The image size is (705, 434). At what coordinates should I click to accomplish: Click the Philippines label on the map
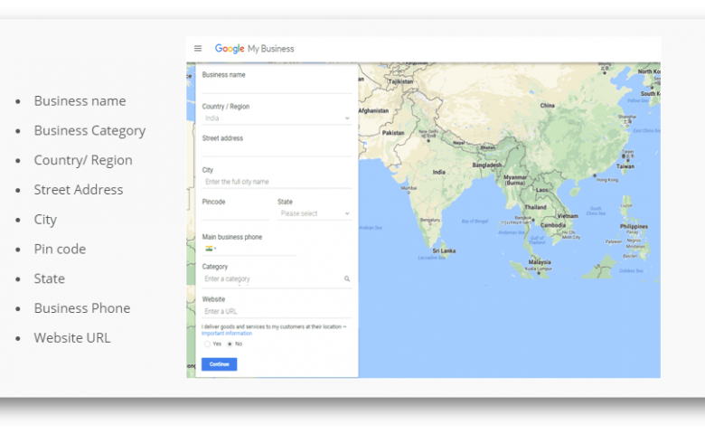coord(634,226)
